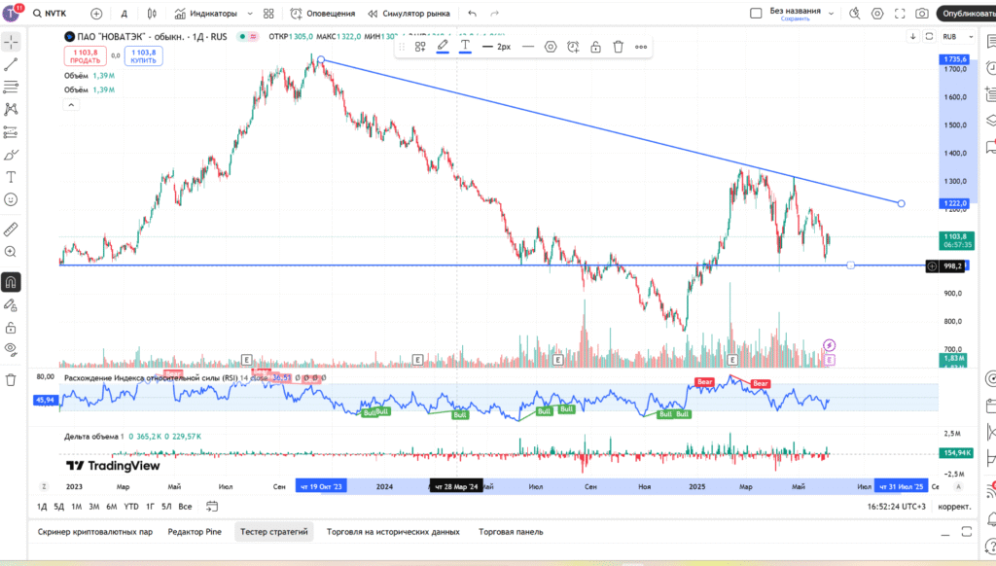Open the Тестер стратегий tab
The width and height of the screenshot is (996, 566).
pos(273,532)
